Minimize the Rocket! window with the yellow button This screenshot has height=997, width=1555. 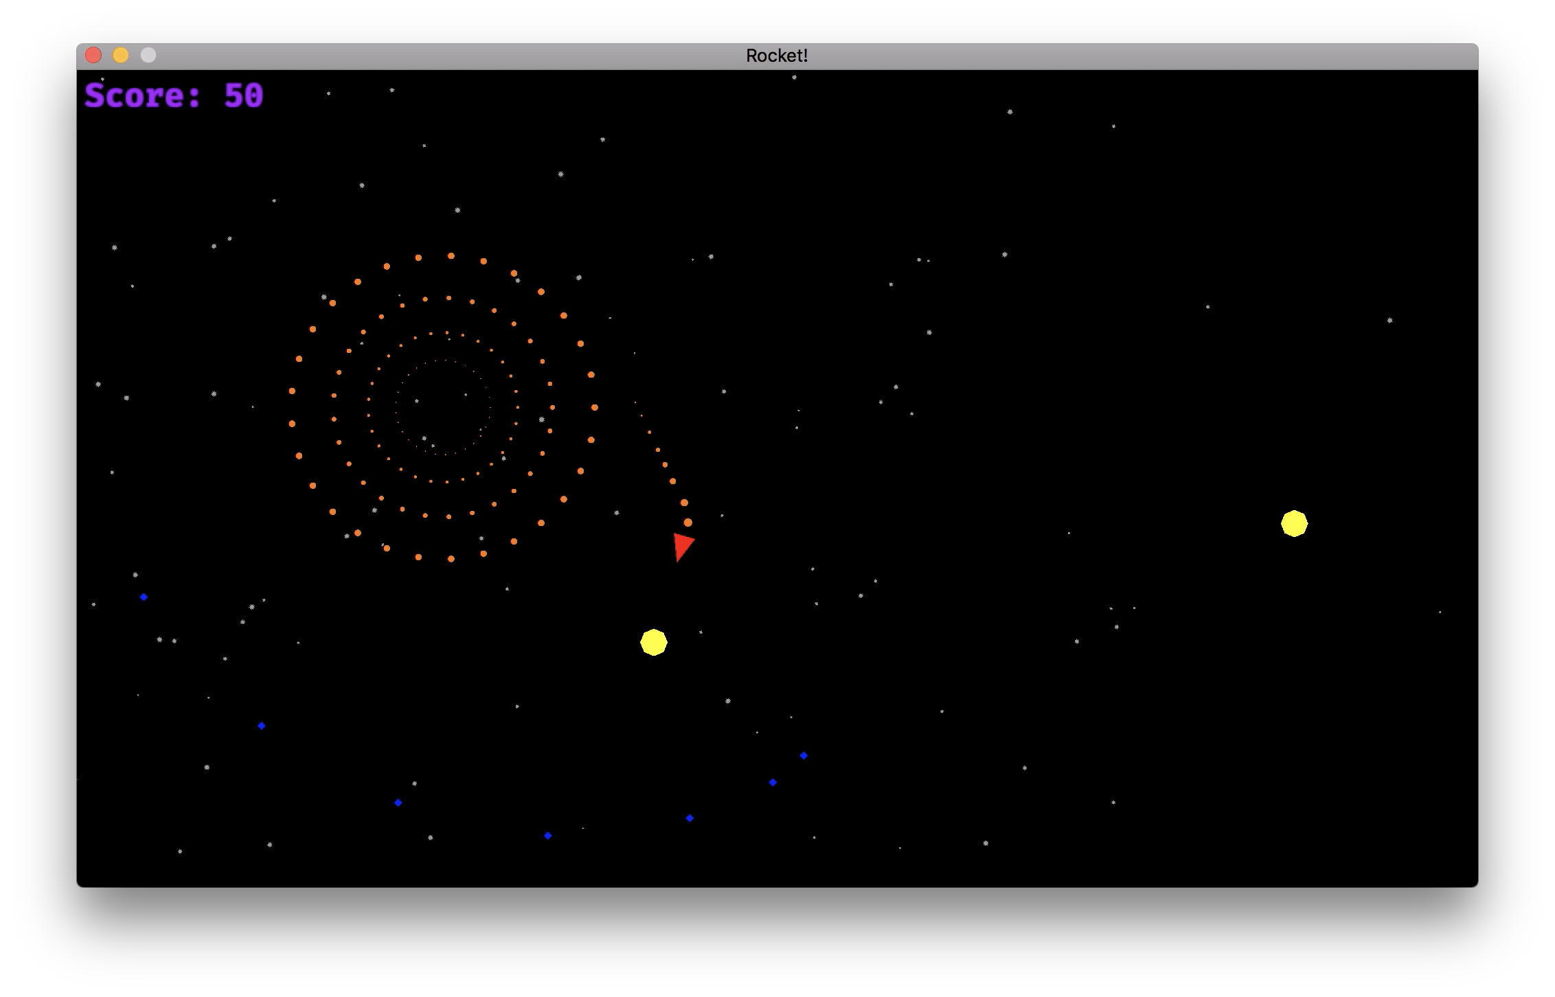pyautogui.click(x=121, y=55)
